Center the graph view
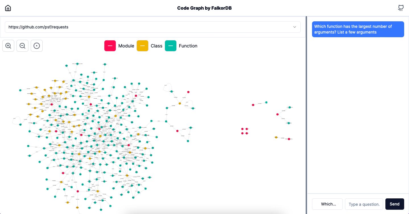 37,46
